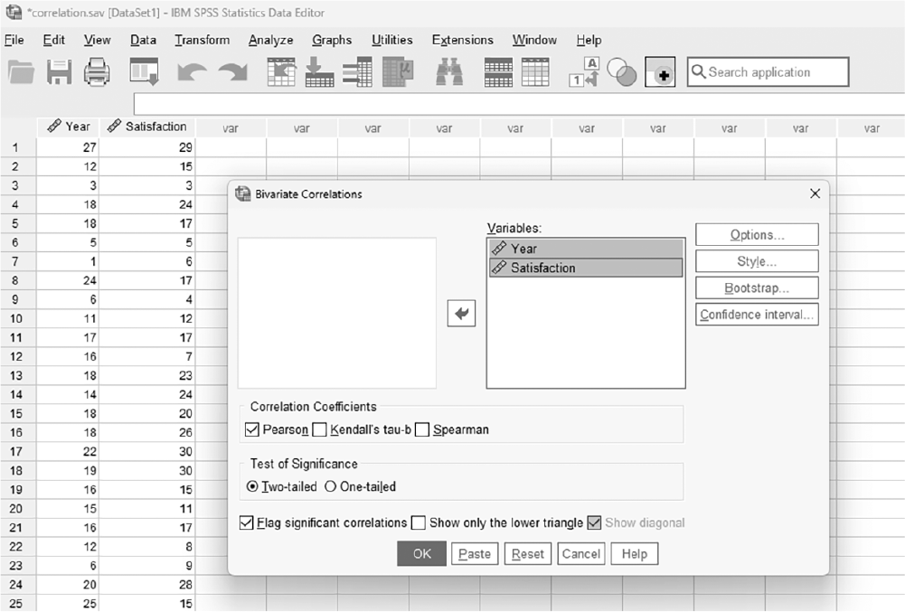The width and height of the screenshot is (905, 612).
Task: Enable the Spearman coefficient checkbox
Action: (x=422, y=429)
